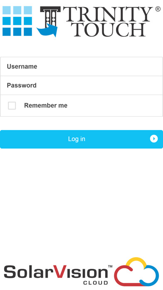This screenshot has height=290, width=163.
Task: Click the blue curved arrow on pillar logo
Action: pyautogui.click(x=47, y=30)
